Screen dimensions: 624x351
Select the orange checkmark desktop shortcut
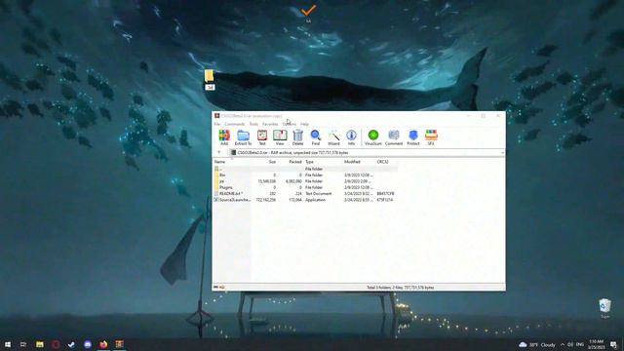(x=308, y=12)
